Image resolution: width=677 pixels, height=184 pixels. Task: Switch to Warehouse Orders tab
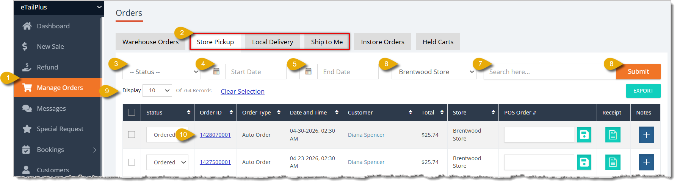(x=150, y=42)
